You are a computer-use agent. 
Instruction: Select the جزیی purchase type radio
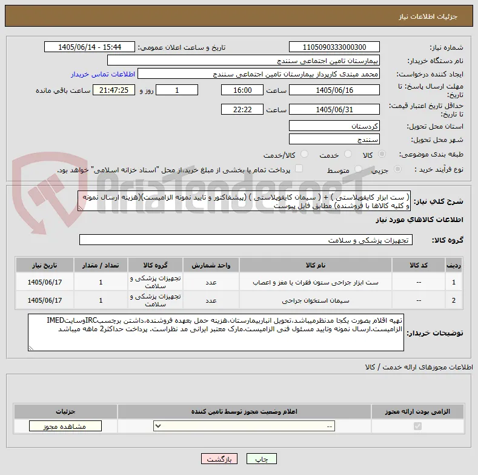tap(397, 169)
